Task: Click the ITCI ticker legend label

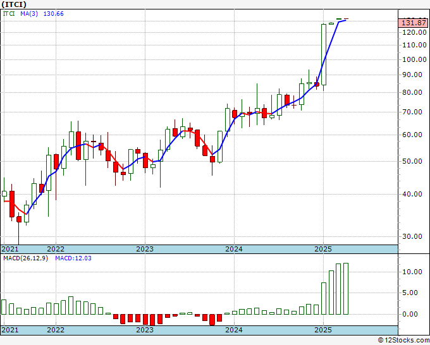Action: coord(9,13)
